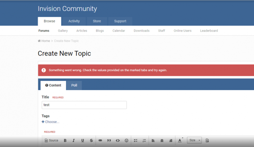Viewport: 254px width, 147px height.
Task: Open the text color picker
Action: pyautogui.click(x=180, y=141)
